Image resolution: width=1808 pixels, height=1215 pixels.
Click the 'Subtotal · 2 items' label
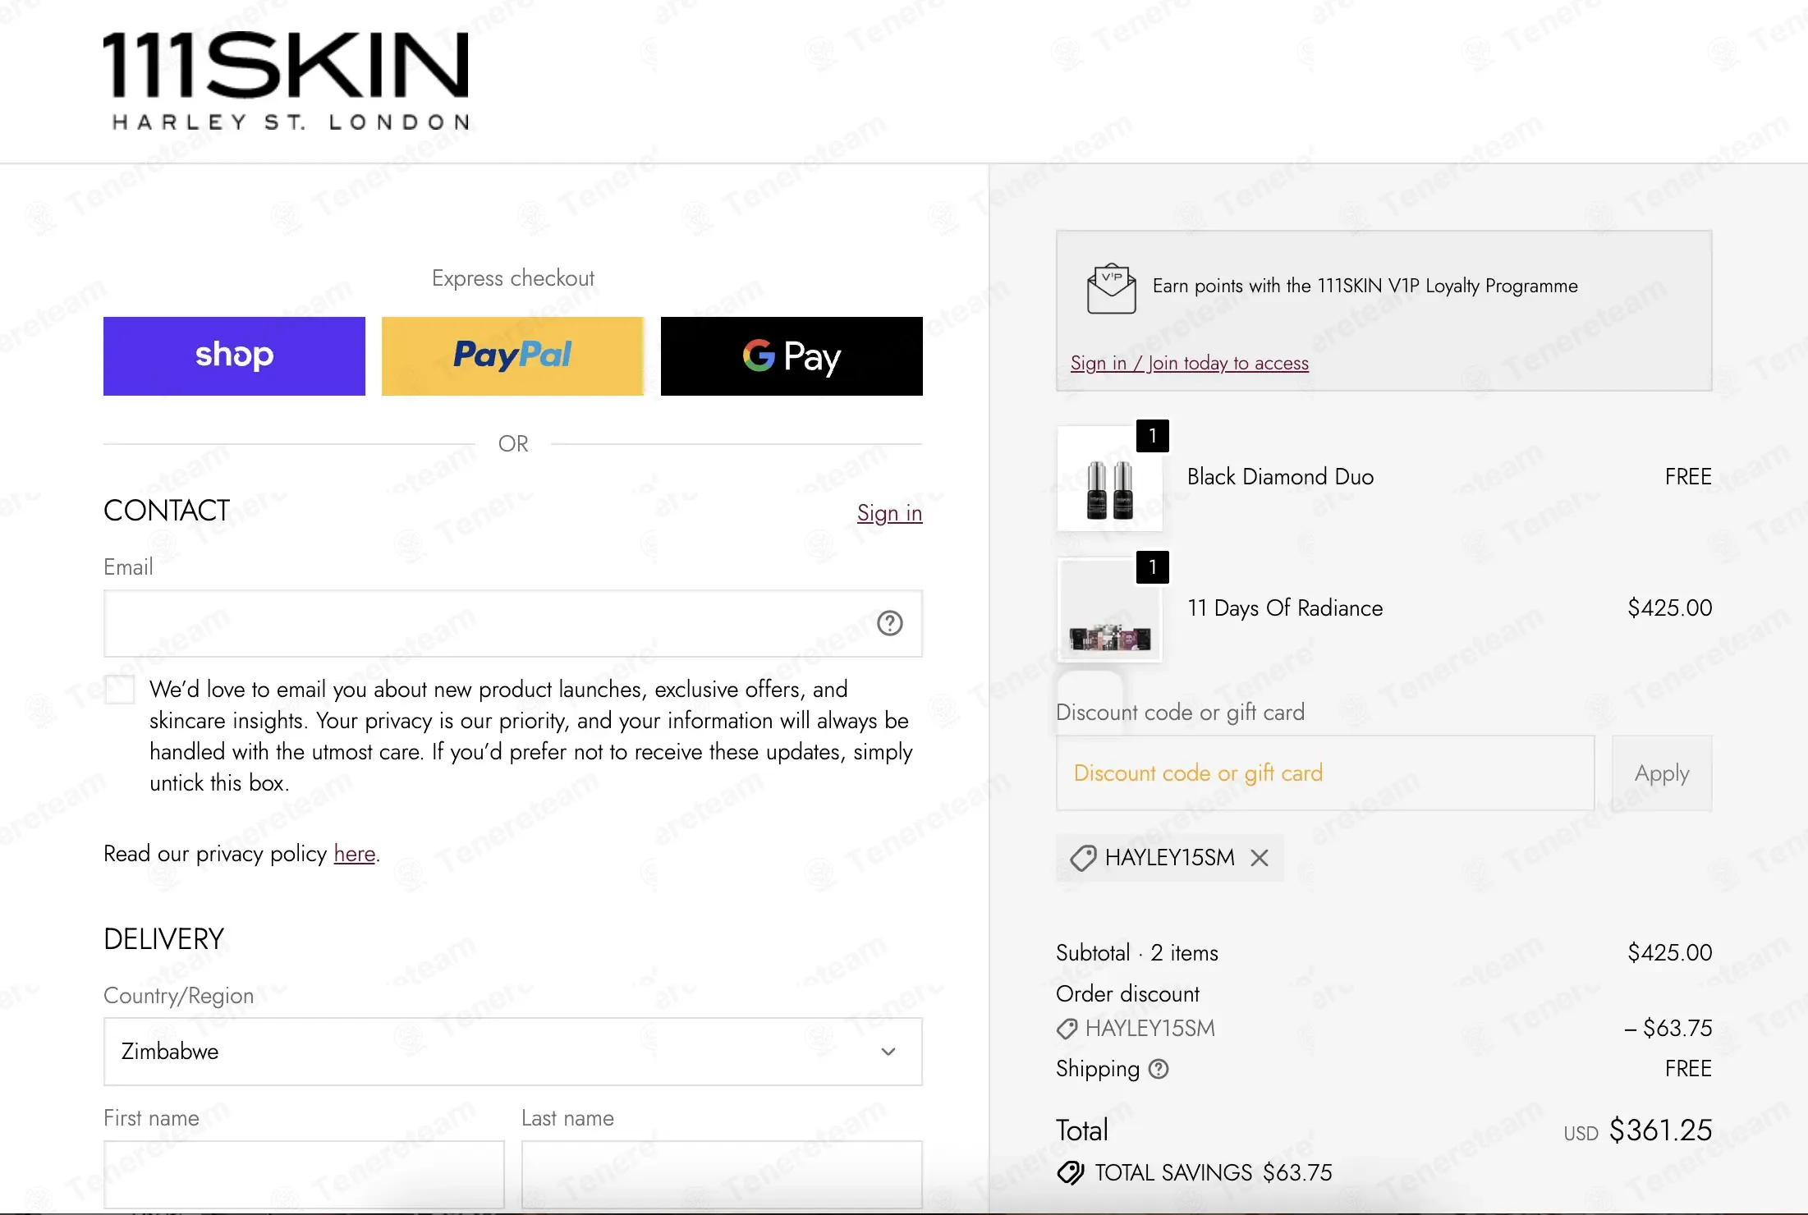coord(1137,952)
